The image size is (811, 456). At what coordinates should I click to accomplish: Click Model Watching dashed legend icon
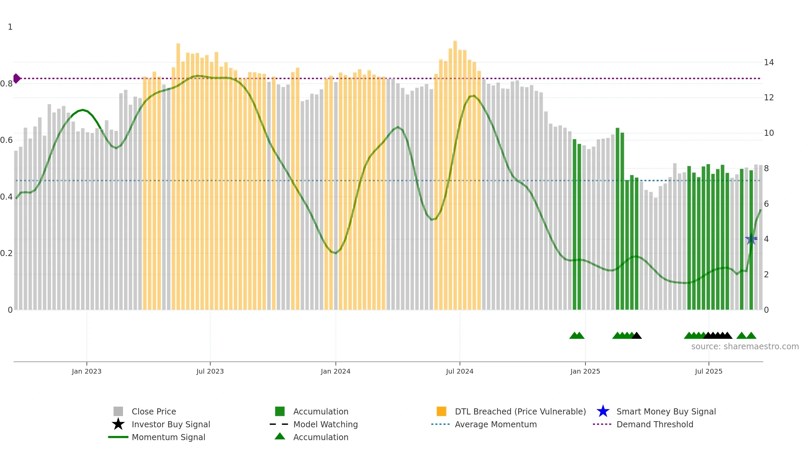279,424
